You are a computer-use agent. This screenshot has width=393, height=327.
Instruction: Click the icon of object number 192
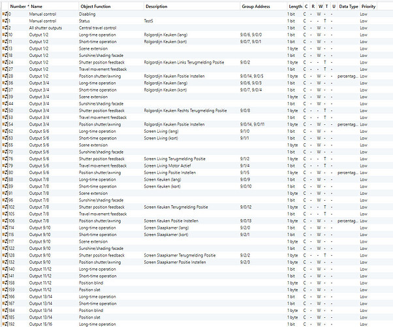click(x=5, y=324)
